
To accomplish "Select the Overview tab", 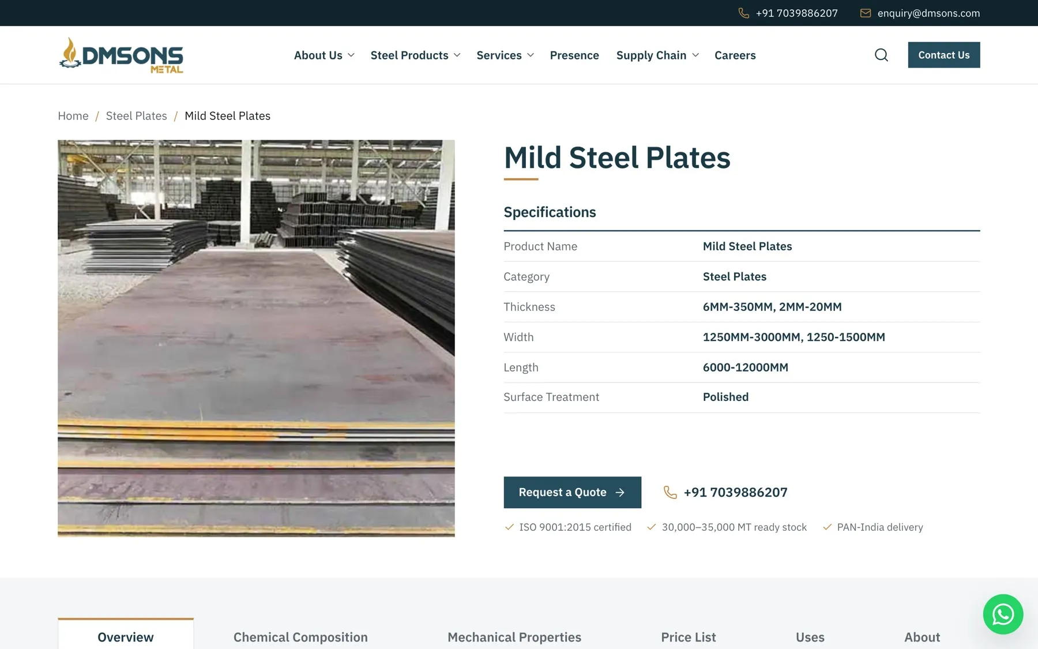I will (126, 635).
